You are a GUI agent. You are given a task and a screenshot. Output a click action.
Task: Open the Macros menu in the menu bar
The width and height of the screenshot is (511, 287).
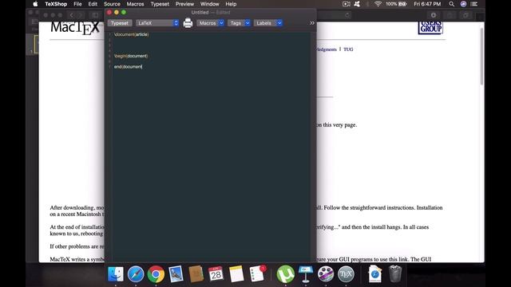[135, 4]
